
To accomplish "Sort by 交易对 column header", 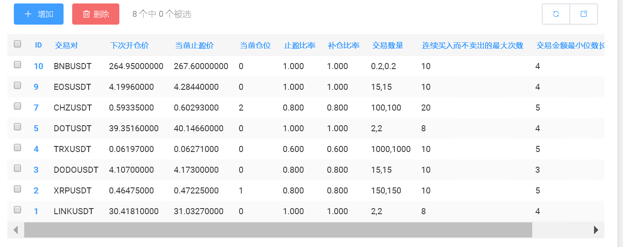I will coord(66,45).
